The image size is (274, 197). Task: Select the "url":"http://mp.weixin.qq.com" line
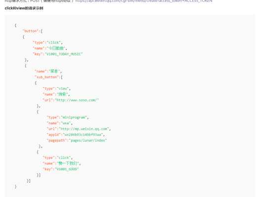79,129
